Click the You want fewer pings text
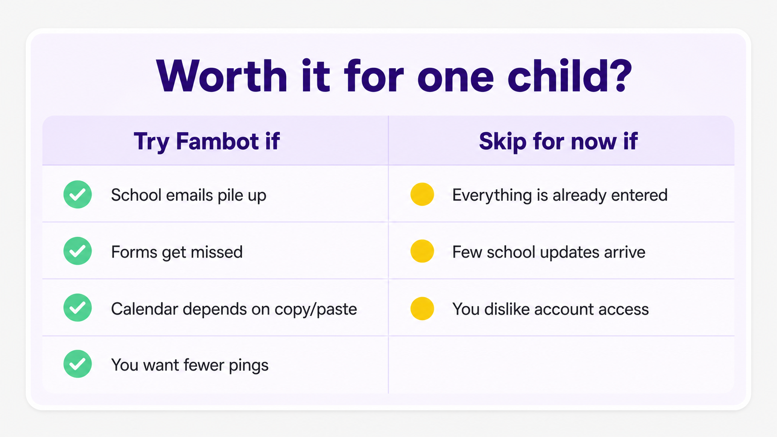This screenshot has width=777, height=437. click(190, 365)
